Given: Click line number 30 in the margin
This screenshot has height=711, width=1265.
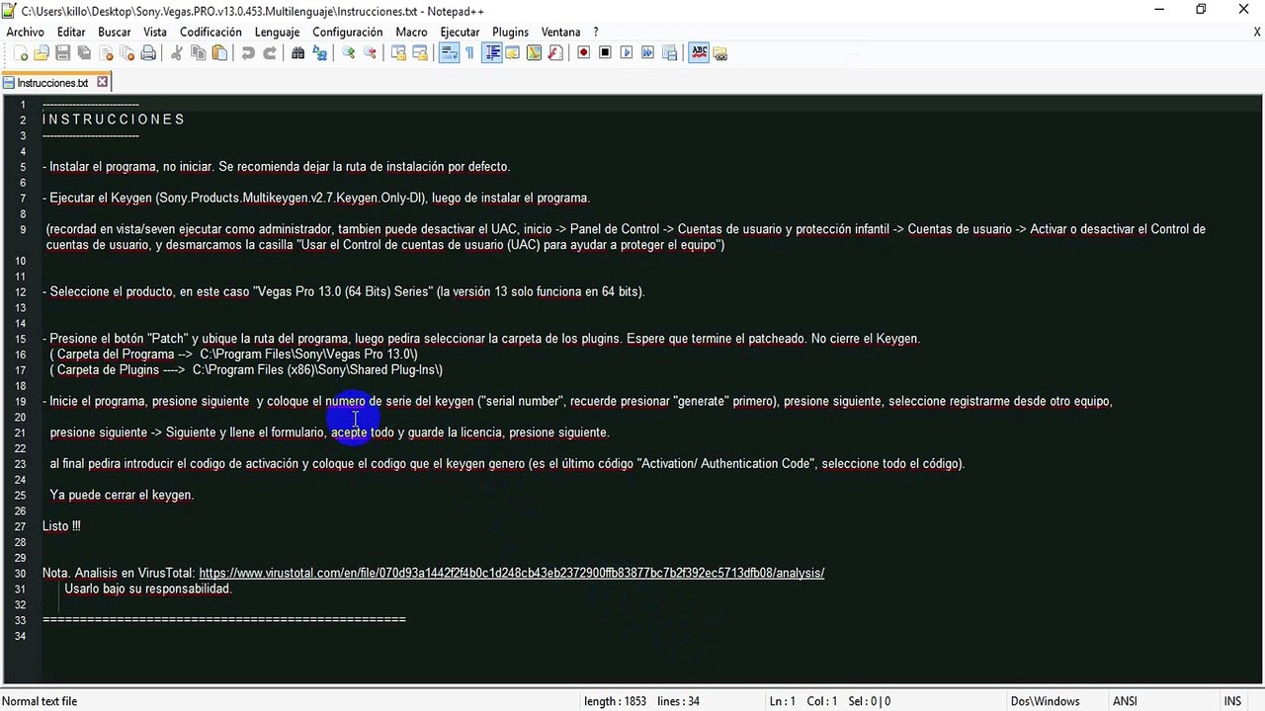Looking at the screenshot, I should click(22, 573).
